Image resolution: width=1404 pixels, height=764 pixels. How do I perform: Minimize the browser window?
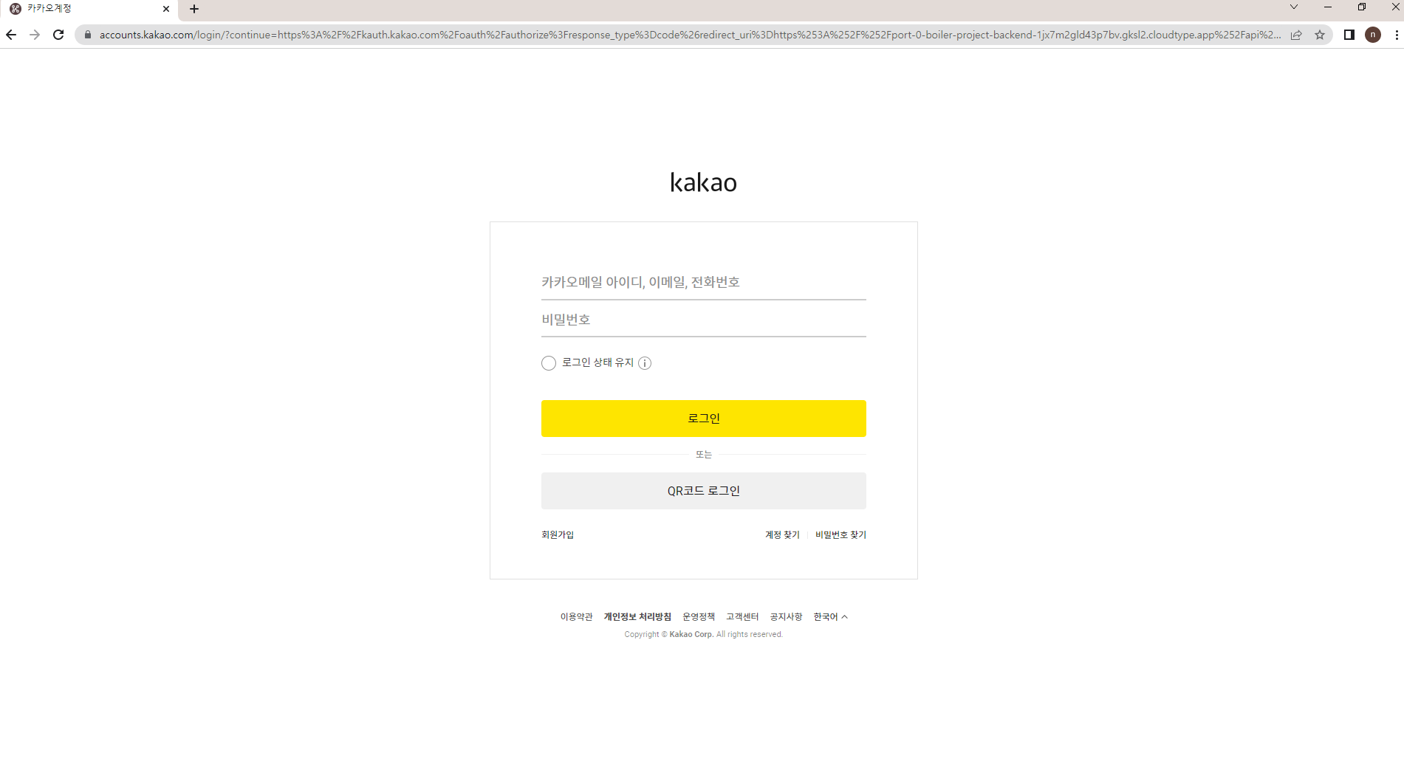[x=1328, y=7]
